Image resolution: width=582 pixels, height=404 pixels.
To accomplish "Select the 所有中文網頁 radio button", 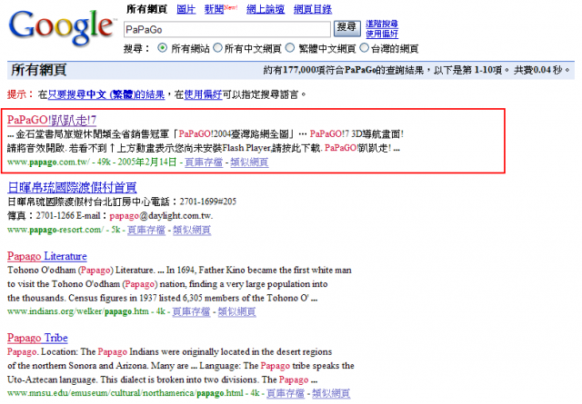I will click(218, 48).
